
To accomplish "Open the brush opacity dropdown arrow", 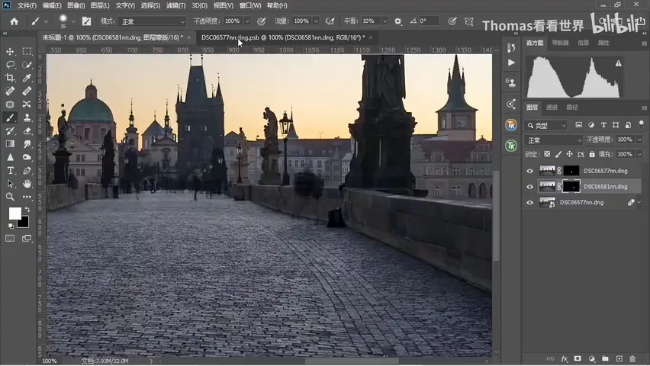I will click(x=247, y=21).
